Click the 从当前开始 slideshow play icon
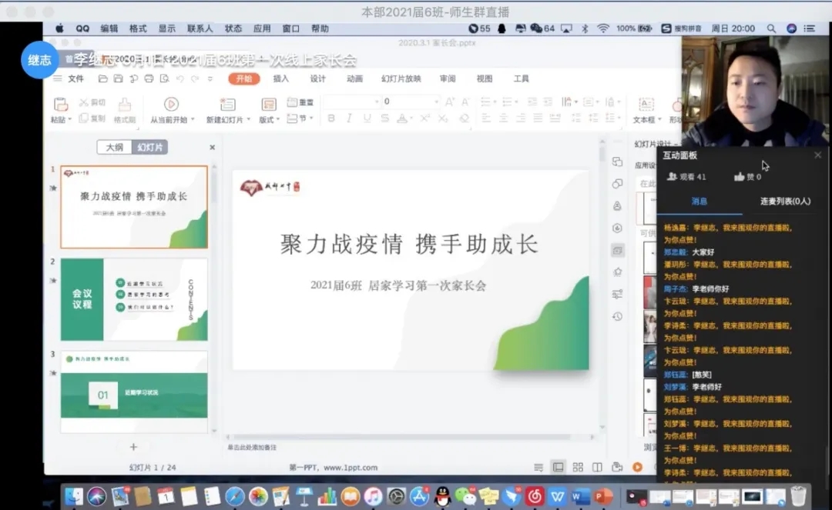The height and width of the screenshot is (510, 832). click(x=171, y=104)
